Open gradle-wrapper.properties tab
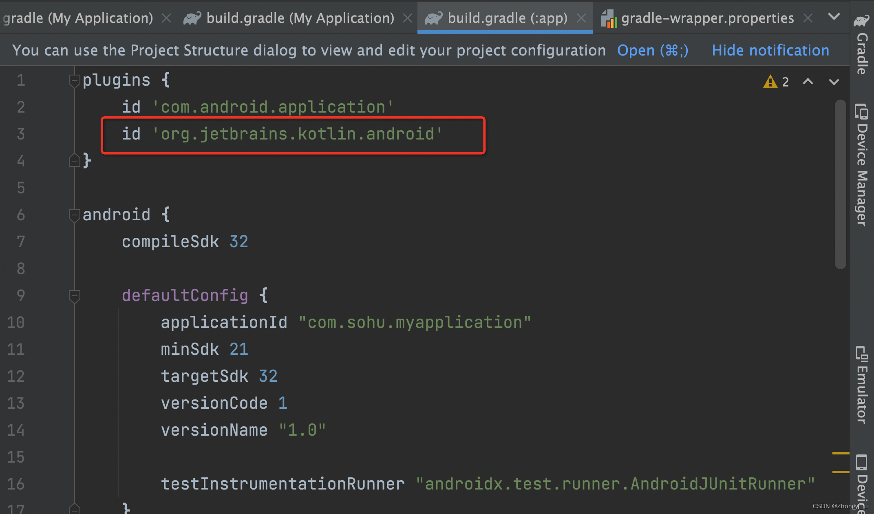Image resolution: width=874 pixels, height=514 pixels. point(707,18)
